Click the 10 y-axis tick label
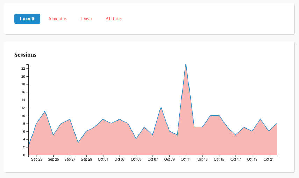This screenshot has width=299, height=178. 23,116
